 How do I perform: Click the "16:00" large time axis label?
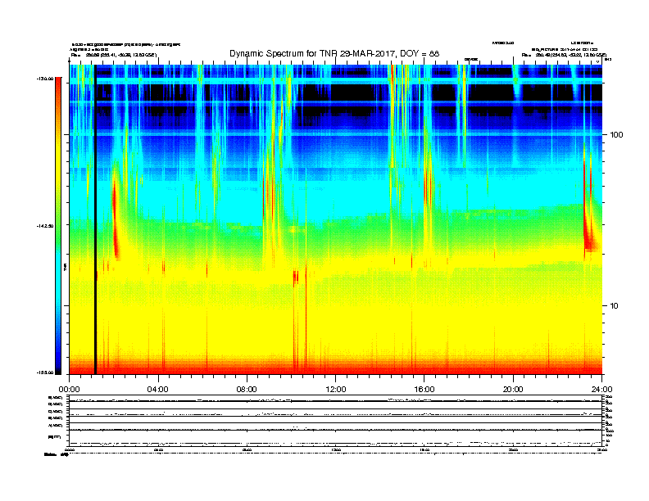[x=424, y=390]
